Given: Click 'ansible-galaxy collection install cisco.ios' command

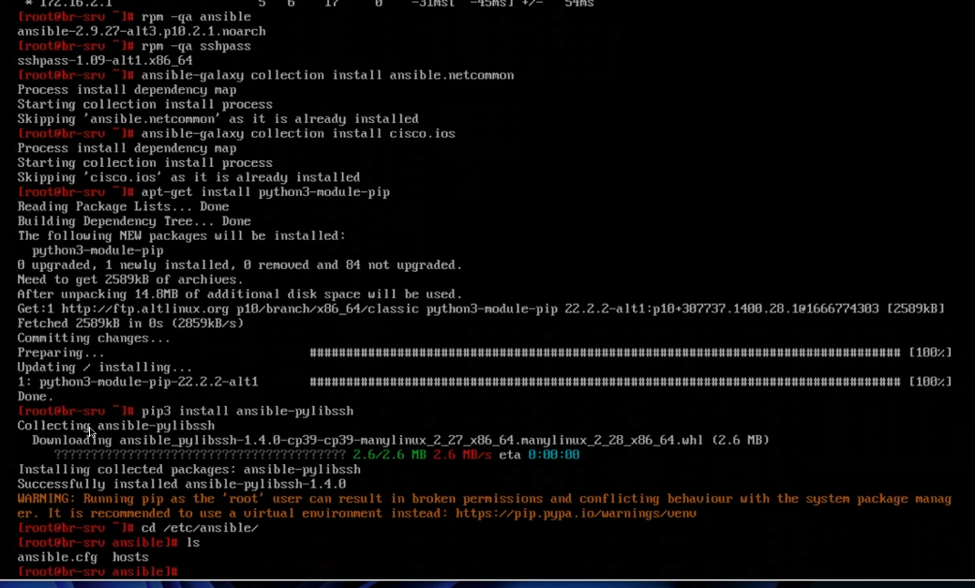Looking at the screenshot, I should pos(298,134).
